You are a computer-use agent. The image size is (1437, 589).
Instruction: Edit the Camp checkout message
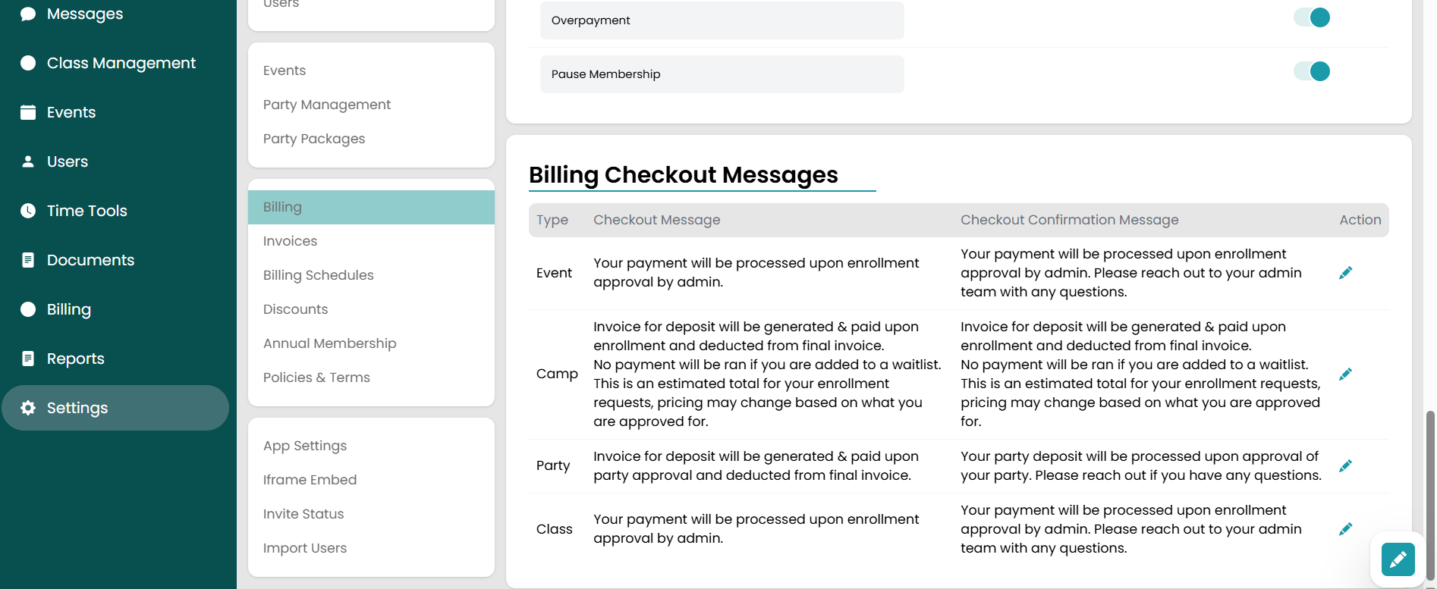(x=1345, y=374)
